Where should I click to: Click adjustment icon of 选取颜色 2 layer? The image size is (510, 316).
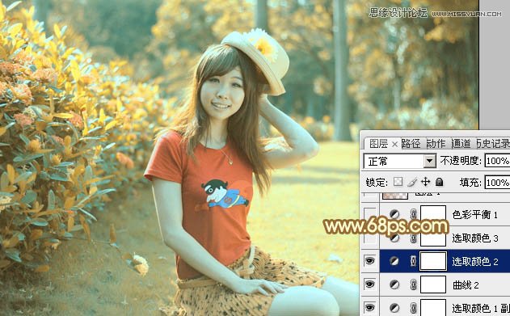tap(394, 261)
